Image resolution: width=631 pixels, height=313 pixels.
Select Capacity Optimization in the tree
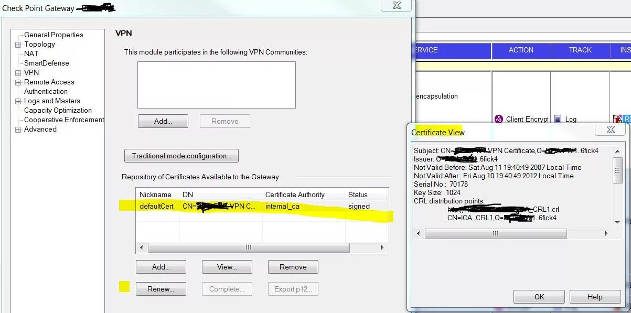tap(58, 110)
